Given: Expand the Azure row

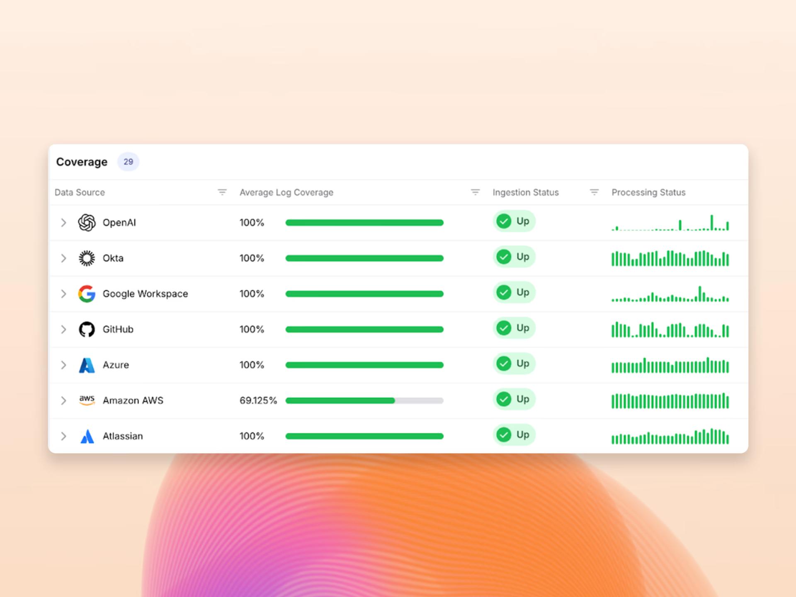Looking at the screenshot, I should point(63,365).
